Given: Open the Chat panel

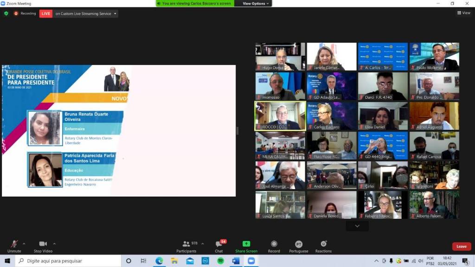Looking at the screenshot, I should pos(219,244).
